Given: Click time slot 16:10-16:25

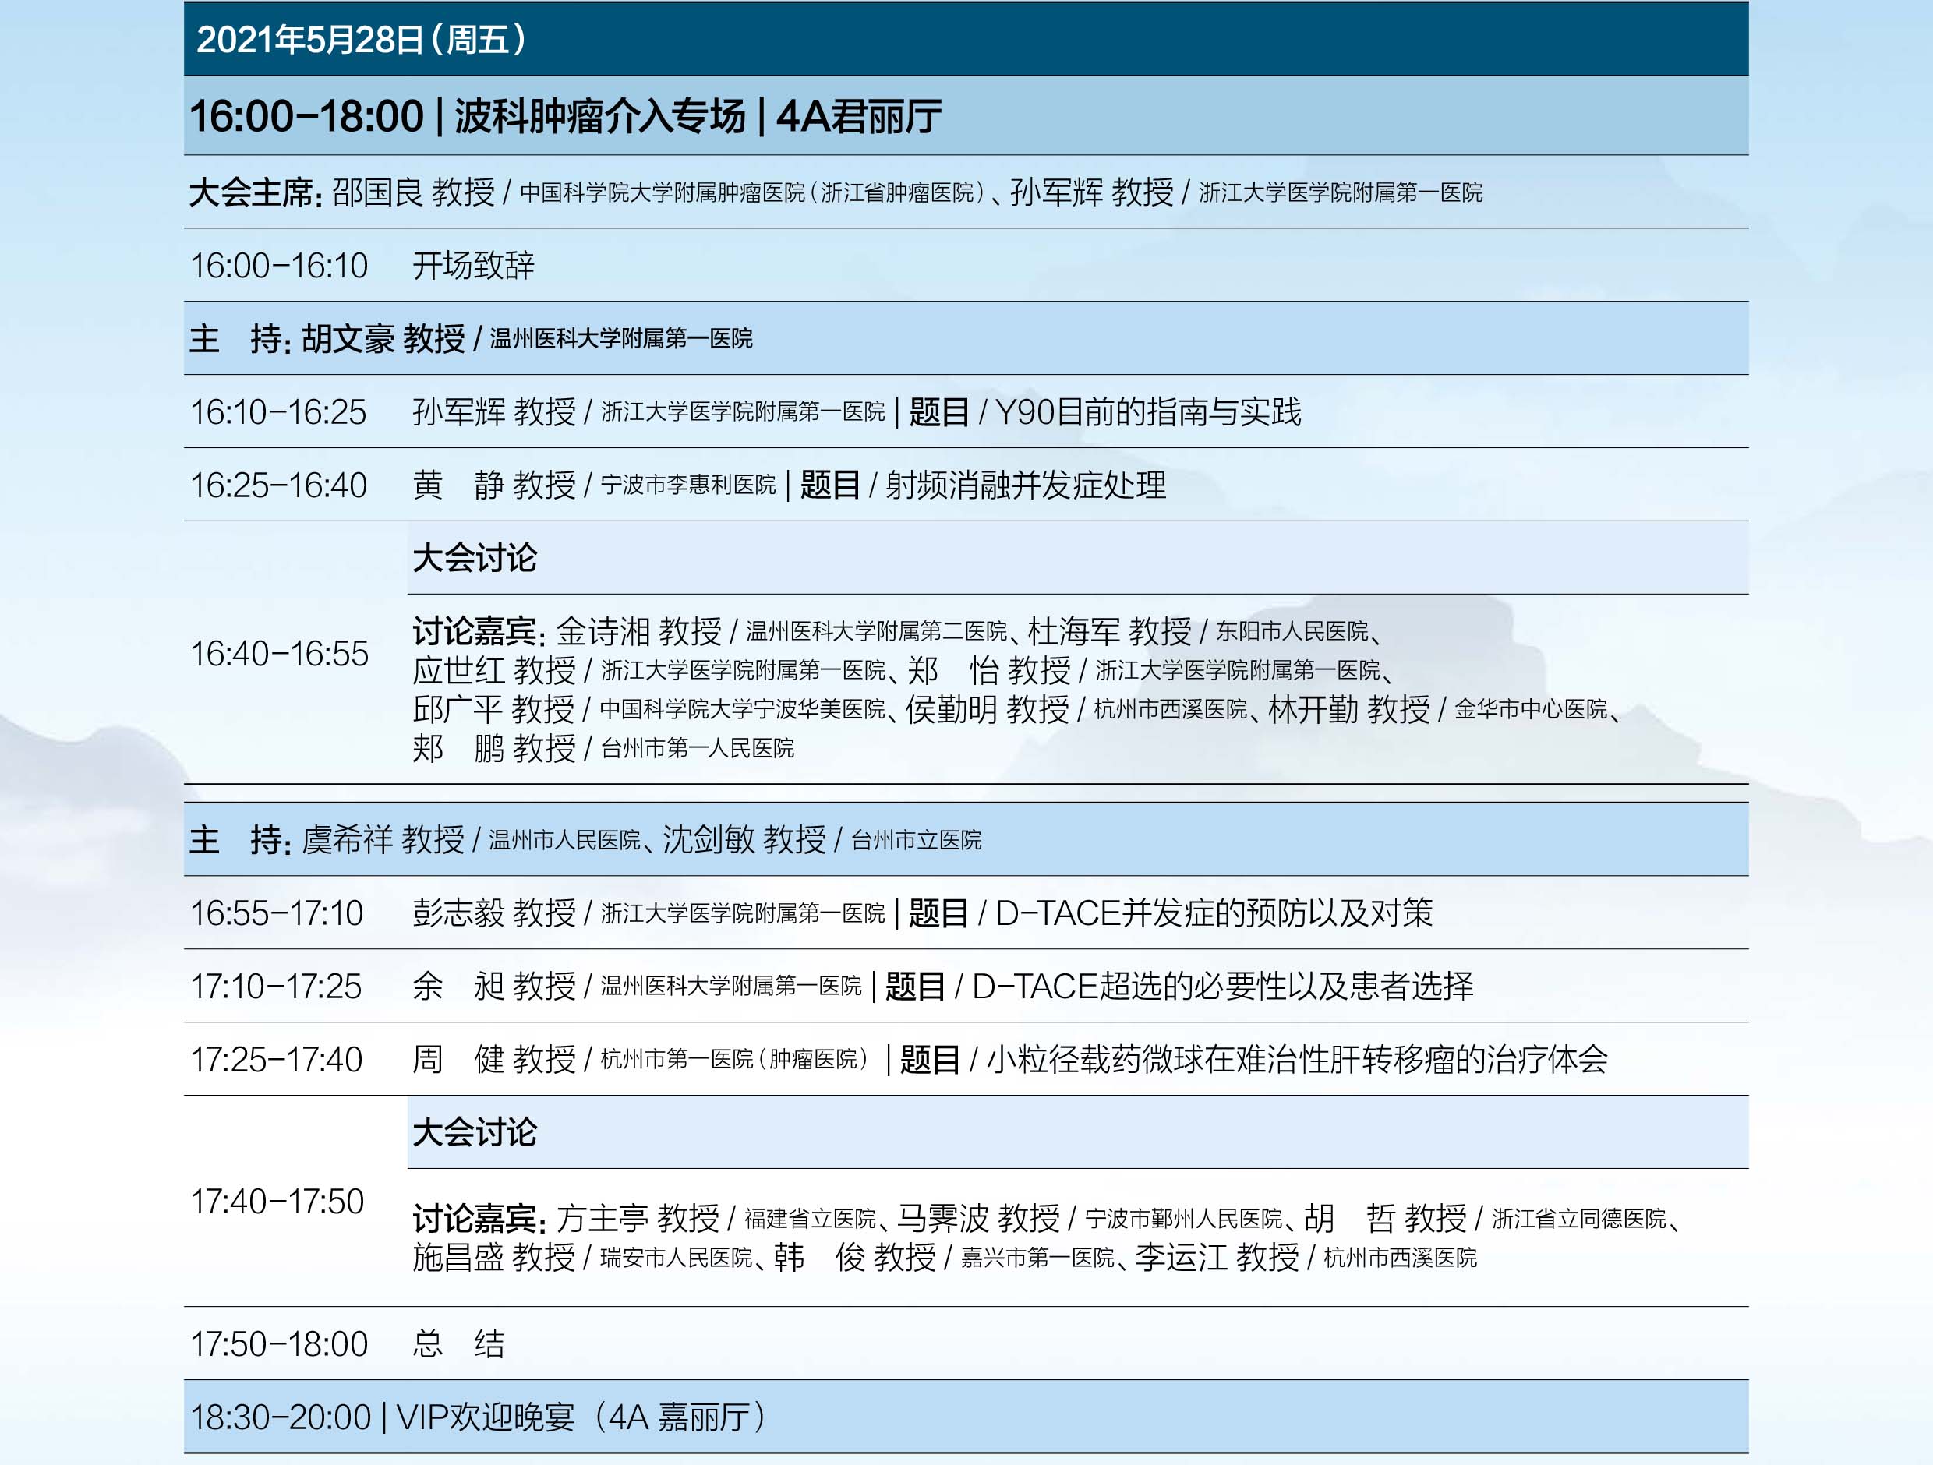Looking at the screenshot, I should tap(279, 412).
